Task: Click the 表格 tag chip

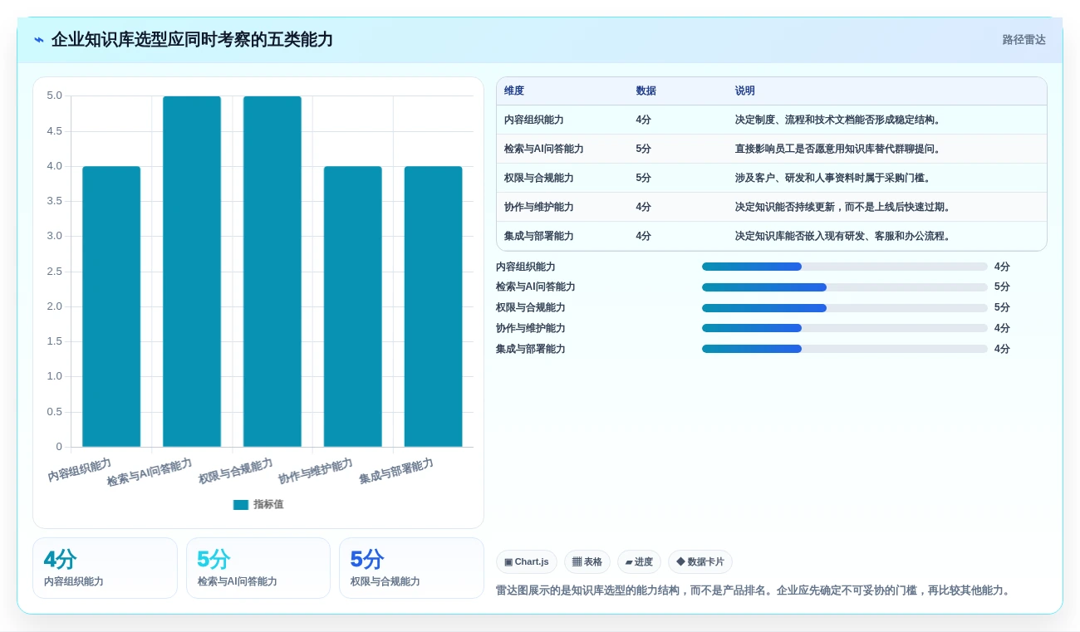Action: [587, 562]
